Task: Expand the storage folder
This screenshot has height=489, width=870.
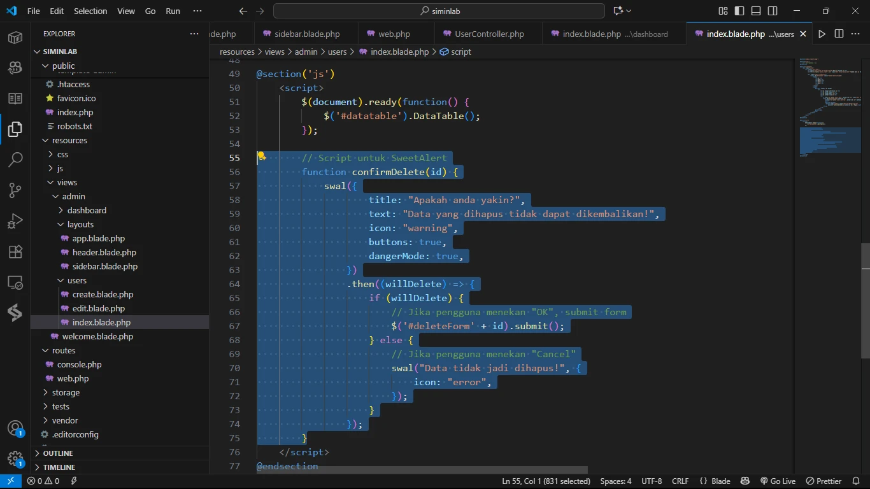Action: (x=66, y=392)
